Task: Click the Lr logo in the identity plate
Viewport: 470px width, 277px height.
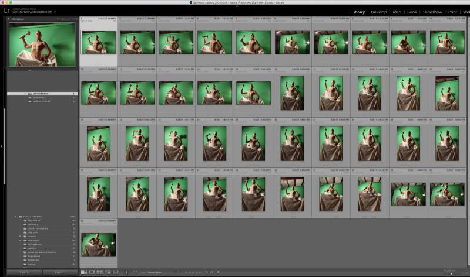Action: pos(6,11)
